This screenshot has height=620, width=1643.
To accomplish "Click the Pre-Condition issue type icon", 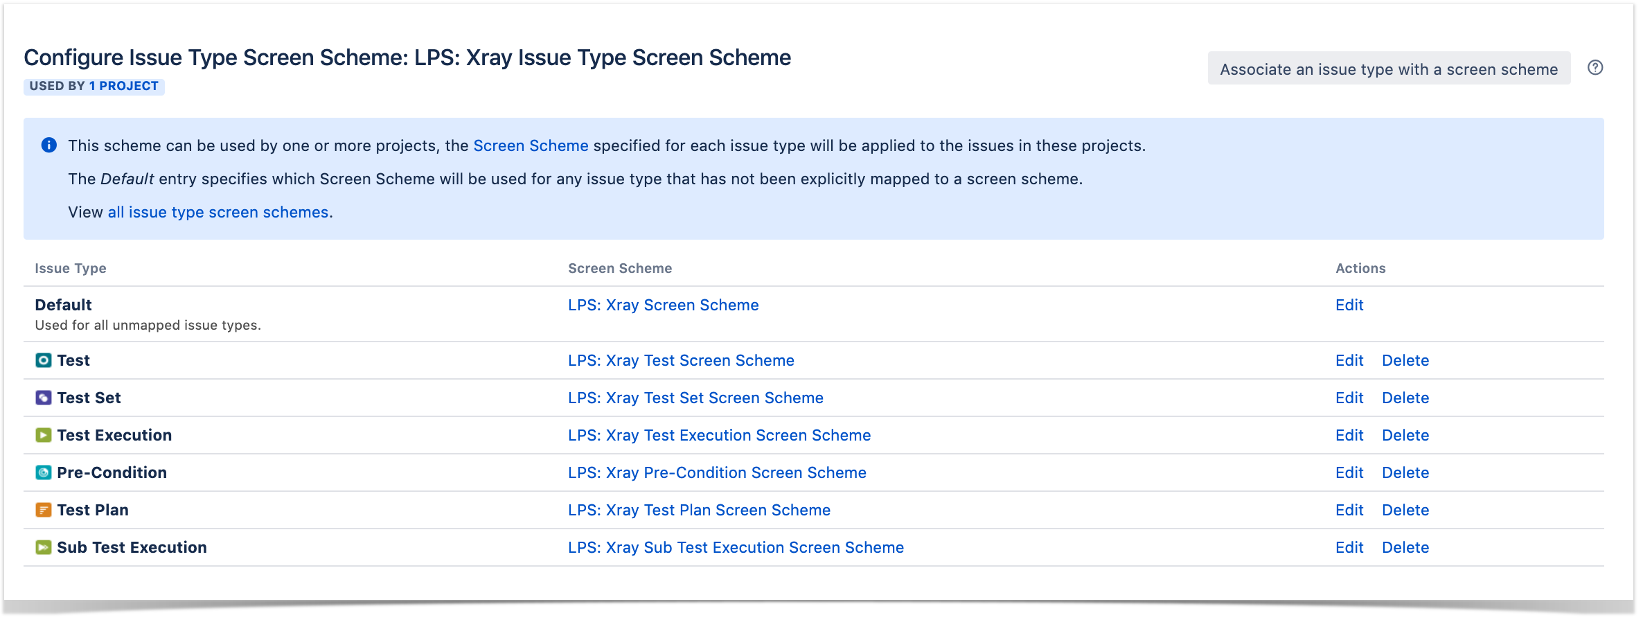I will tap(44, 472).
